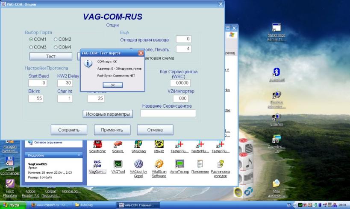
Task: Open the BlueSoleil Bluetooth desktop icon
Action: [x=276, y=72]
